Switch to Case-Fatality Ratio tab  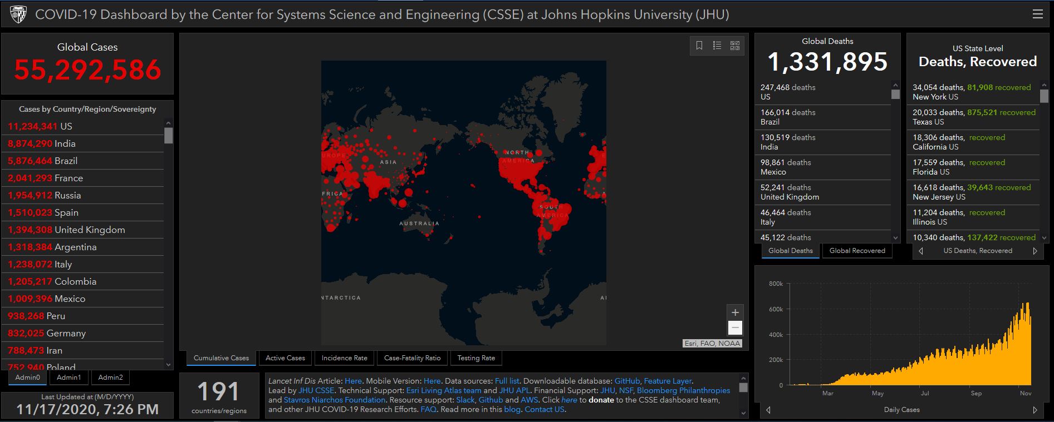pos(412,358)
